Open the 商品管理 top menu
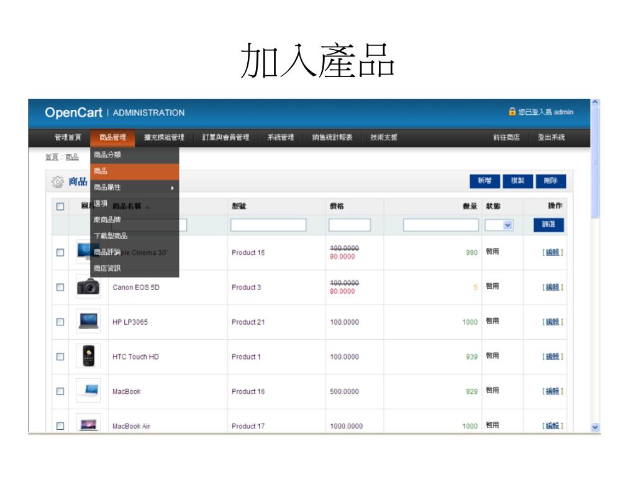The image size is (636, 477). [x=113, y=137]
